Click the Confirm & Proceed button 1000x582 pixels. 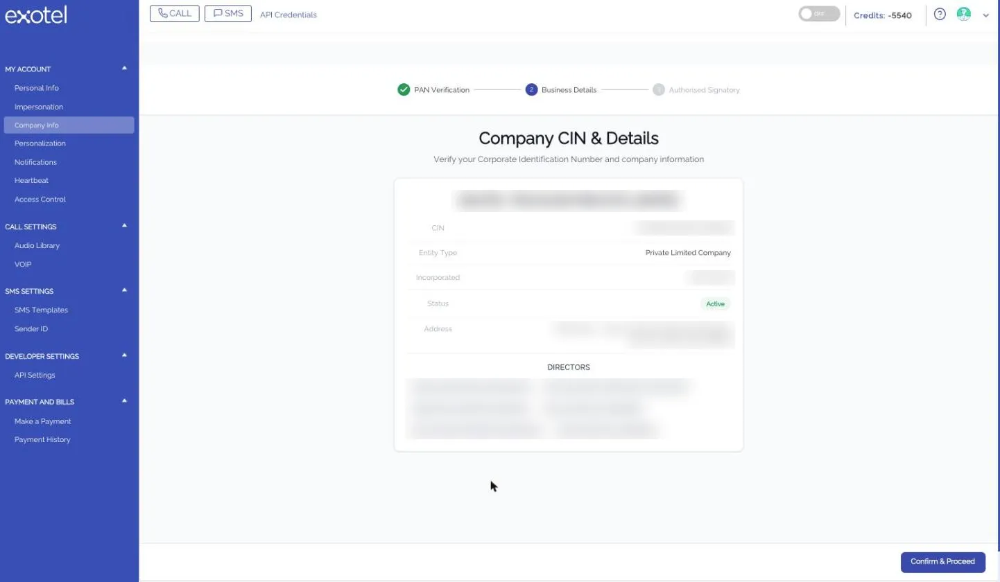pos(943,562)
